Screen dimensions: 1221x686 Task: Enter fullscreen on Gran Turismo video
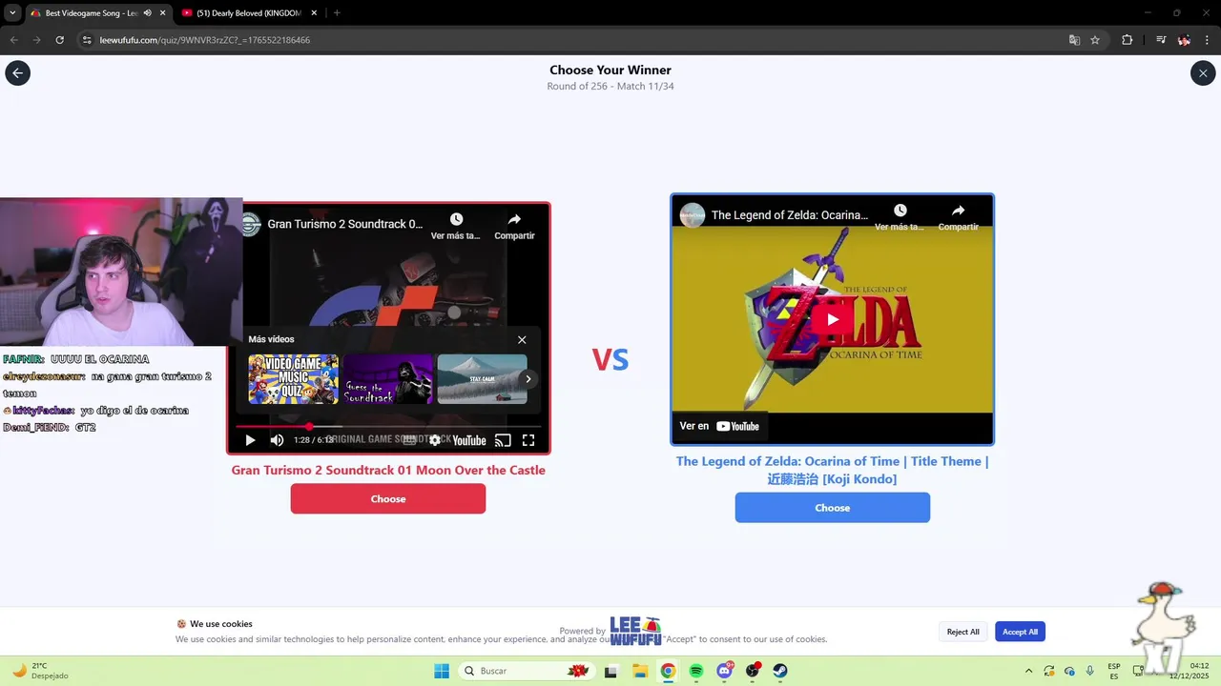coord(528,440)
